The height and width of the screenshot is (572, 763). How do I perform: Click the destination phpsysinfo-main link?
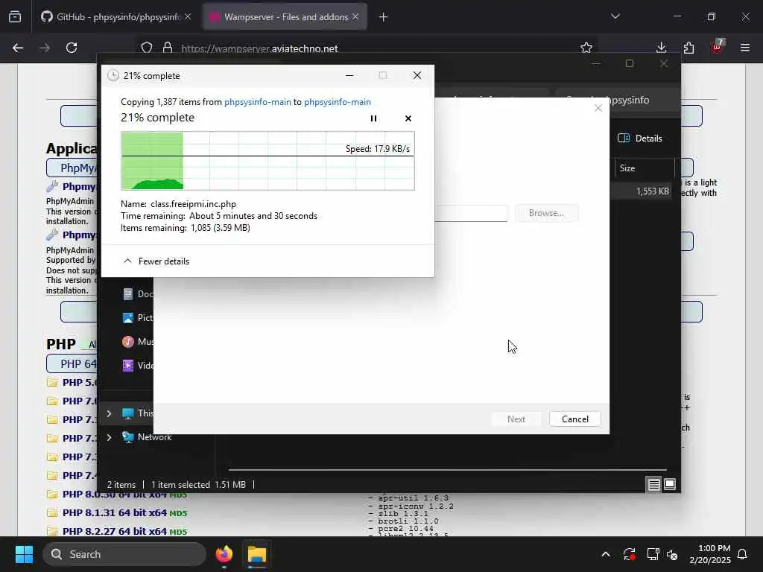338,102
